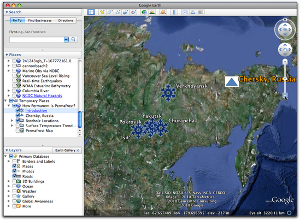300x220 pixels.
Task: Enable the Surface Temperature Trend checkbox
Action: [x=18, y=126]
